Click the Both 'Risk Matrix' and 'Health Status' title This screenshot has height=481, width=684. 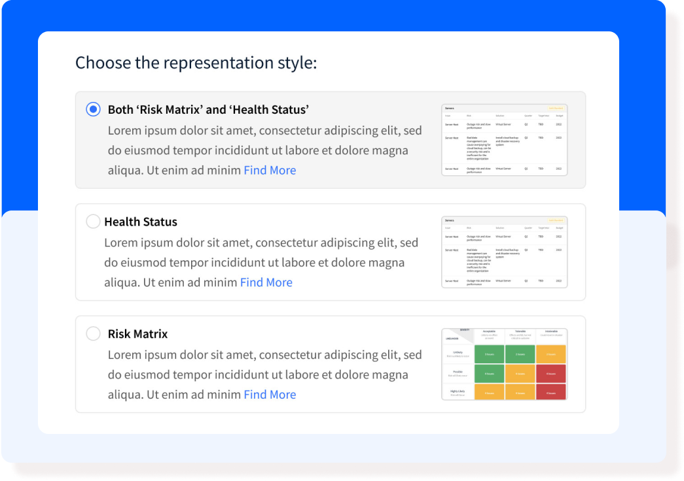209,109
